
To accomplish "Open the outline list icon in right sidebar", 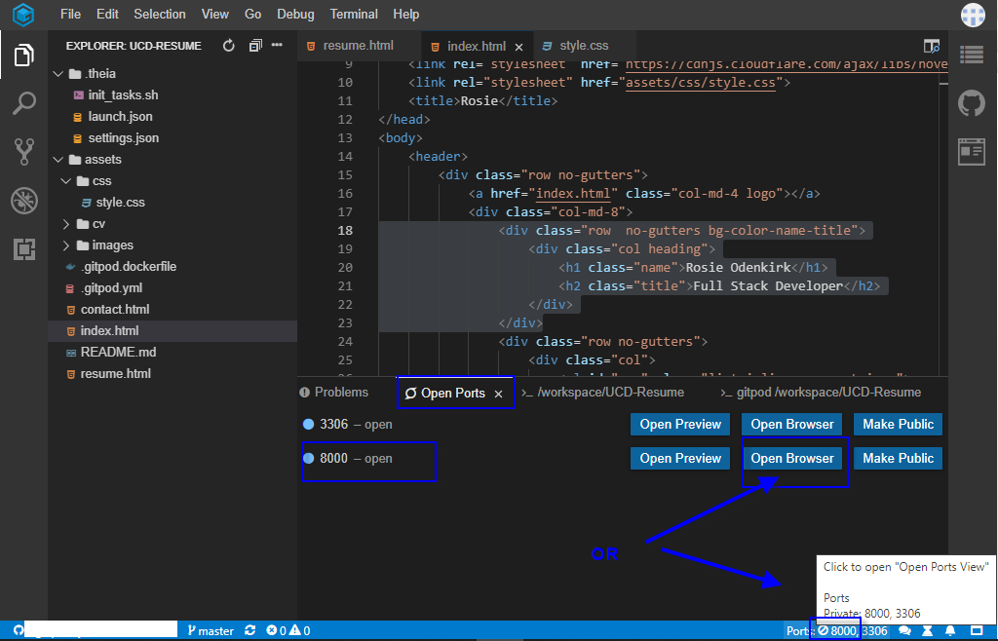I will coord(972,55).
